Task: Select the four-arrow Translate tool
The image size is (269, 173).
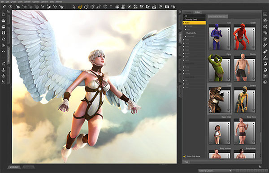Action: tap(92, 7)
